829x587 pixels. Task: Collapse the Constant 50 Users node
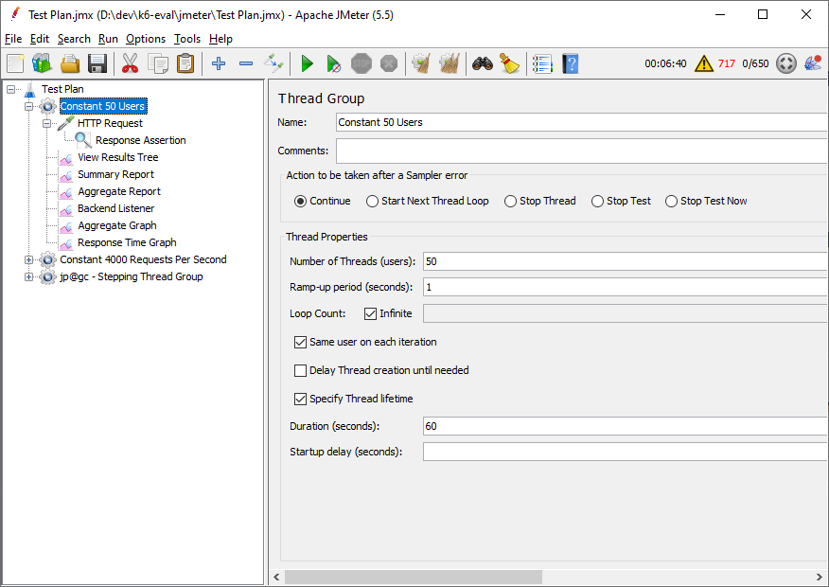29,107
